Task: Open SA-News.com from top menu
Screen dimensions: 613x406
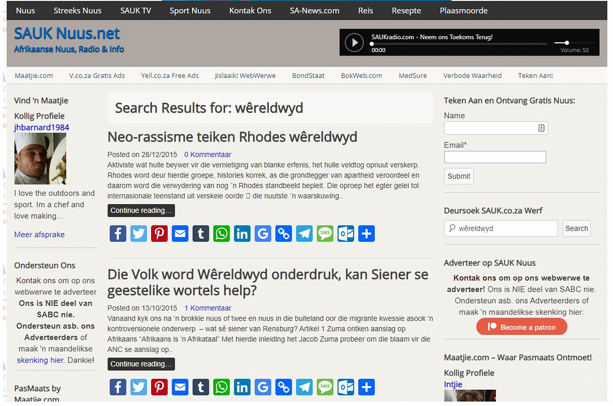Action: pyautogui.click(x=314, y=10)
